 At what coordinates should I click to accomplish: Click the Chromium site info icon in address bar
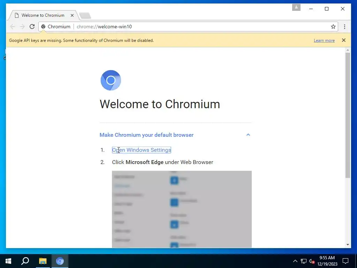(x=43, y=27)
